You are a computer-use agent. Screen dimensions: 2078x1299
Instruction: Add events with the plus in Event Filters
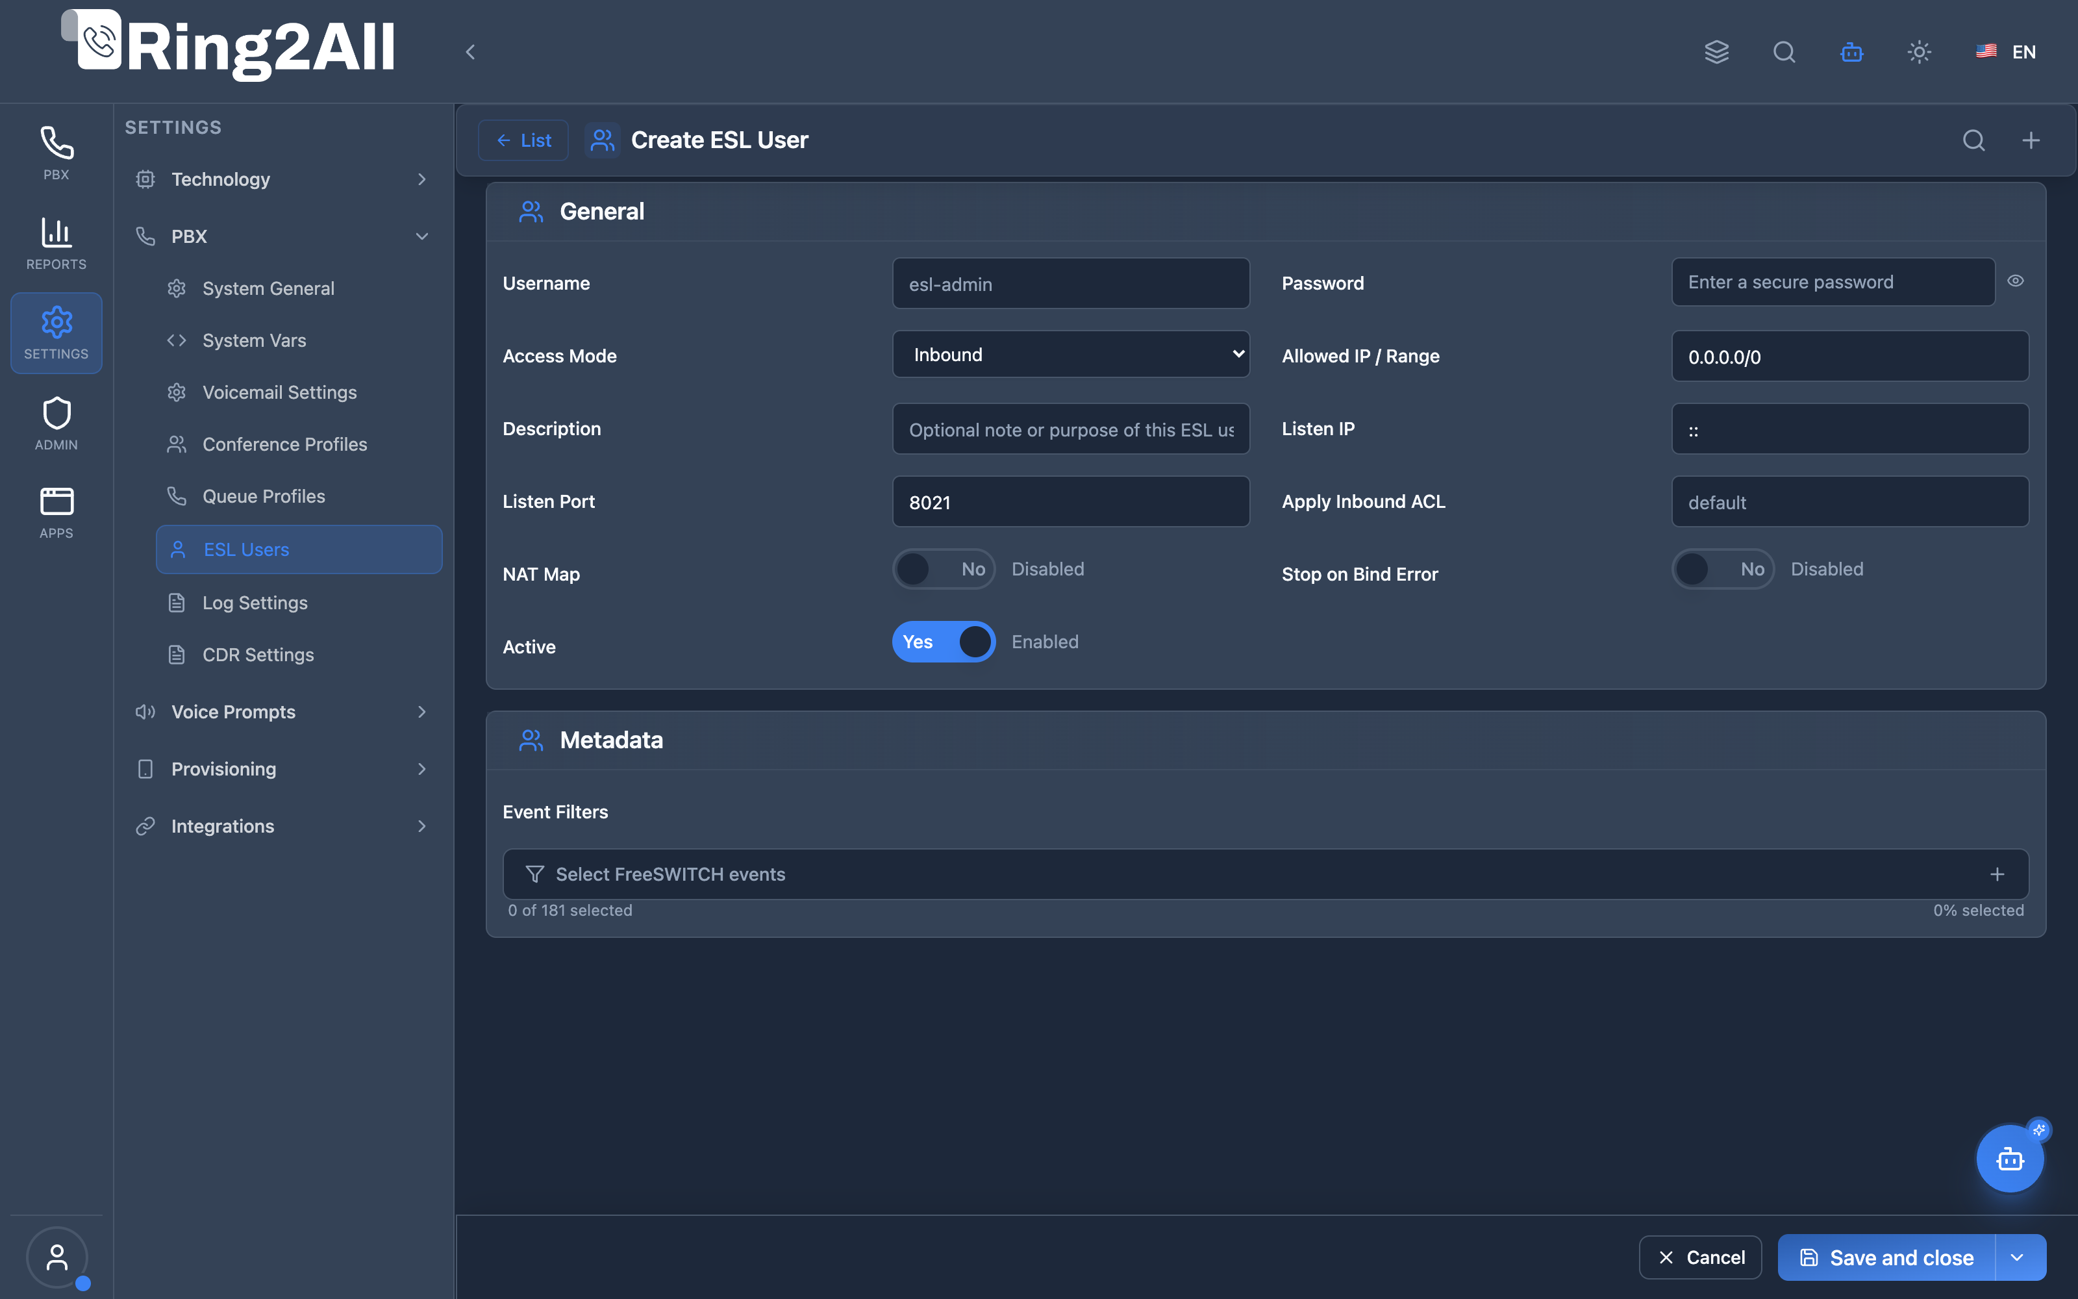(1997, 874)
